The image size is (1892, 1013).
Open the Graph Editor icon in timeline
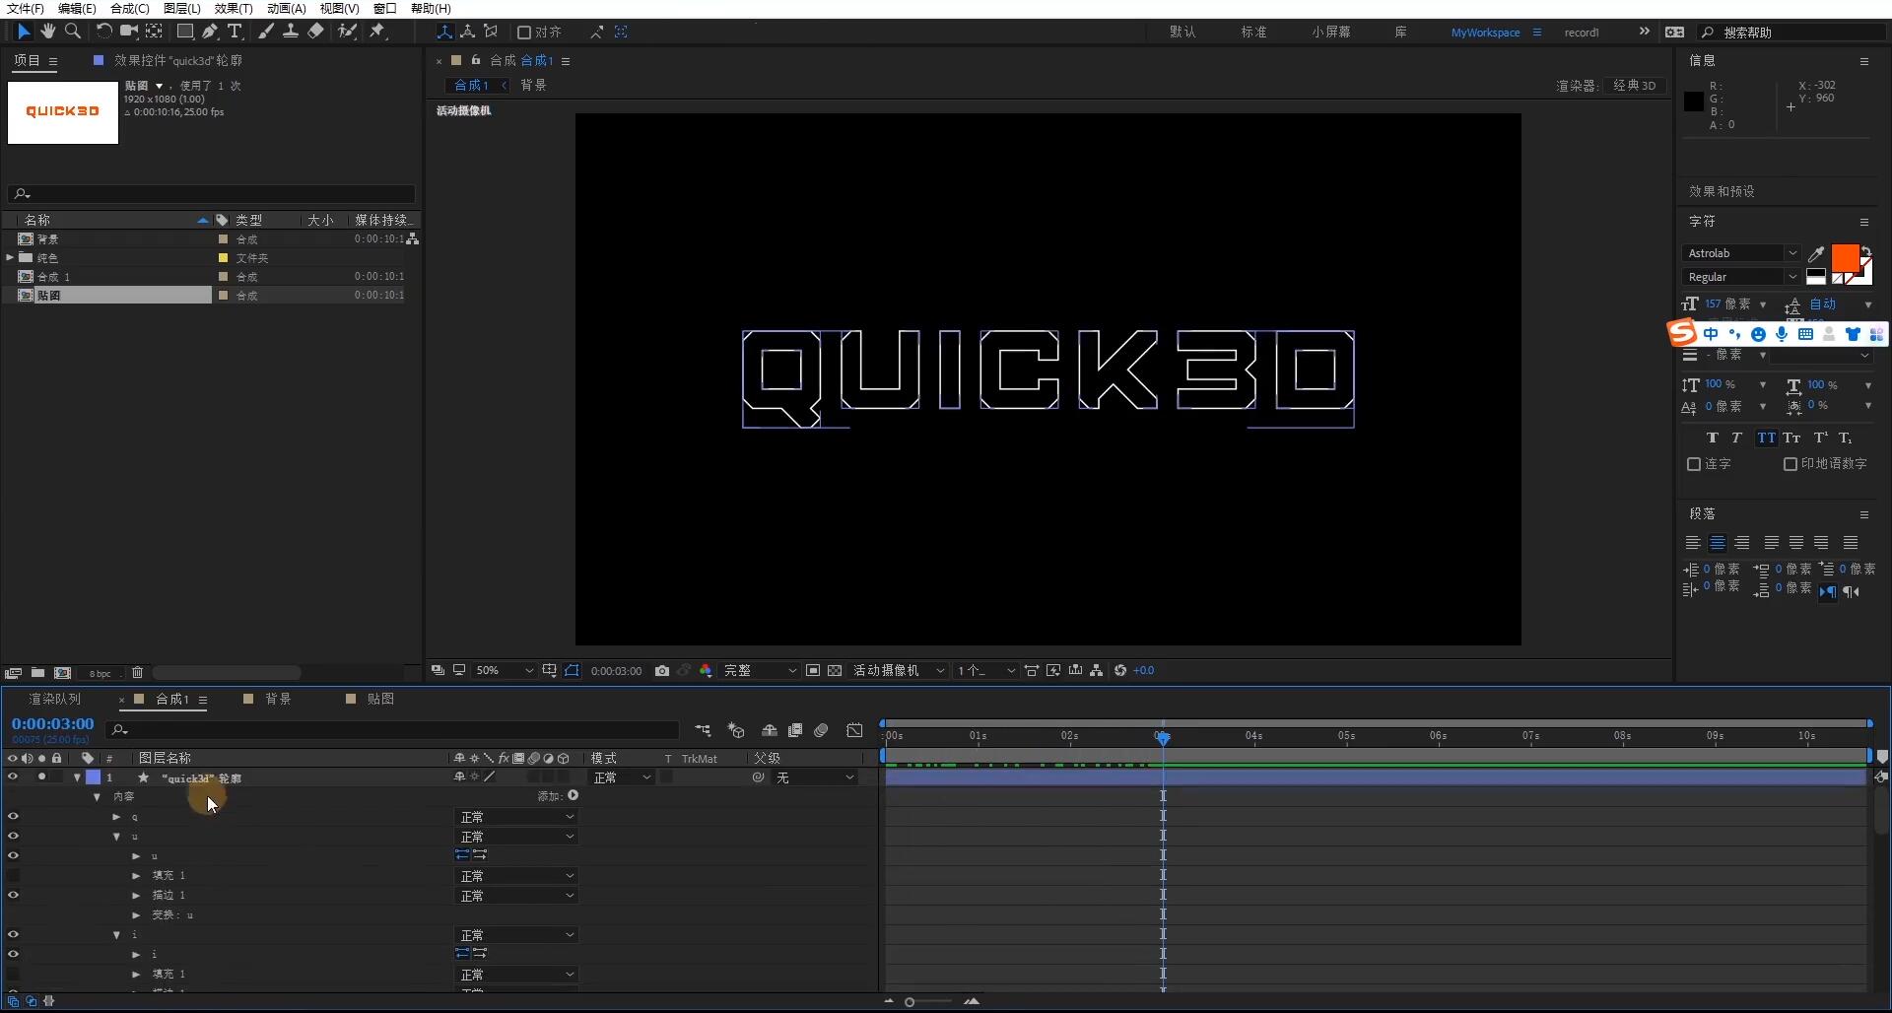point(854,730)
